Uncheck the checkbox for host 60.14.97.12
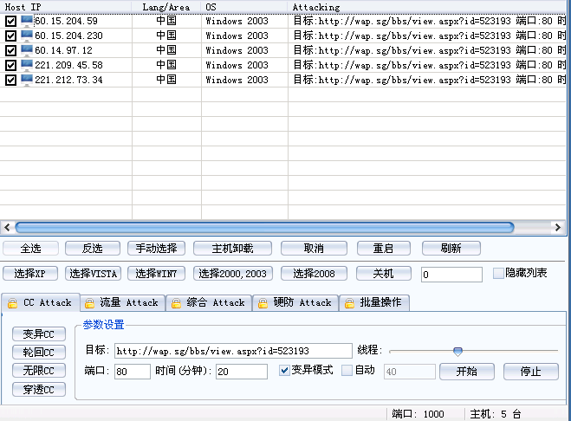This screenshot has width=571, height=421. click(x=10, y=50)
